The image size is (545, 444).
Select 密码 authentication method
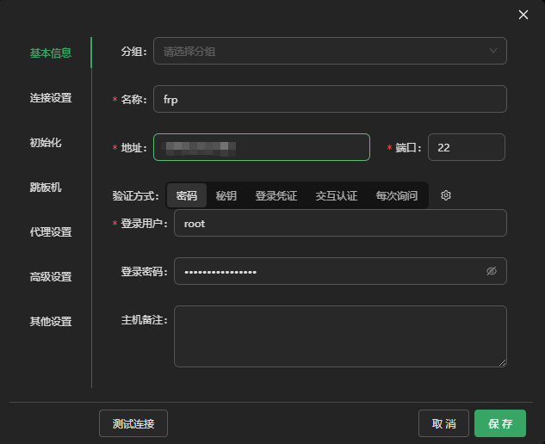(187, 195)
